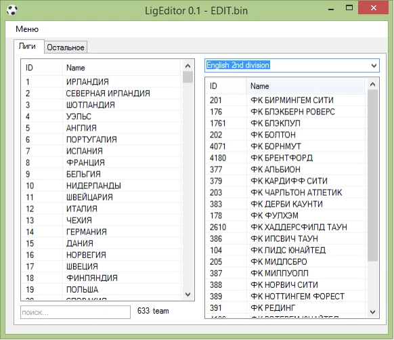The image size is (394, 340).
Task: Select team ФК МИДЛСБРО
Action: click(x=286, y=262)
